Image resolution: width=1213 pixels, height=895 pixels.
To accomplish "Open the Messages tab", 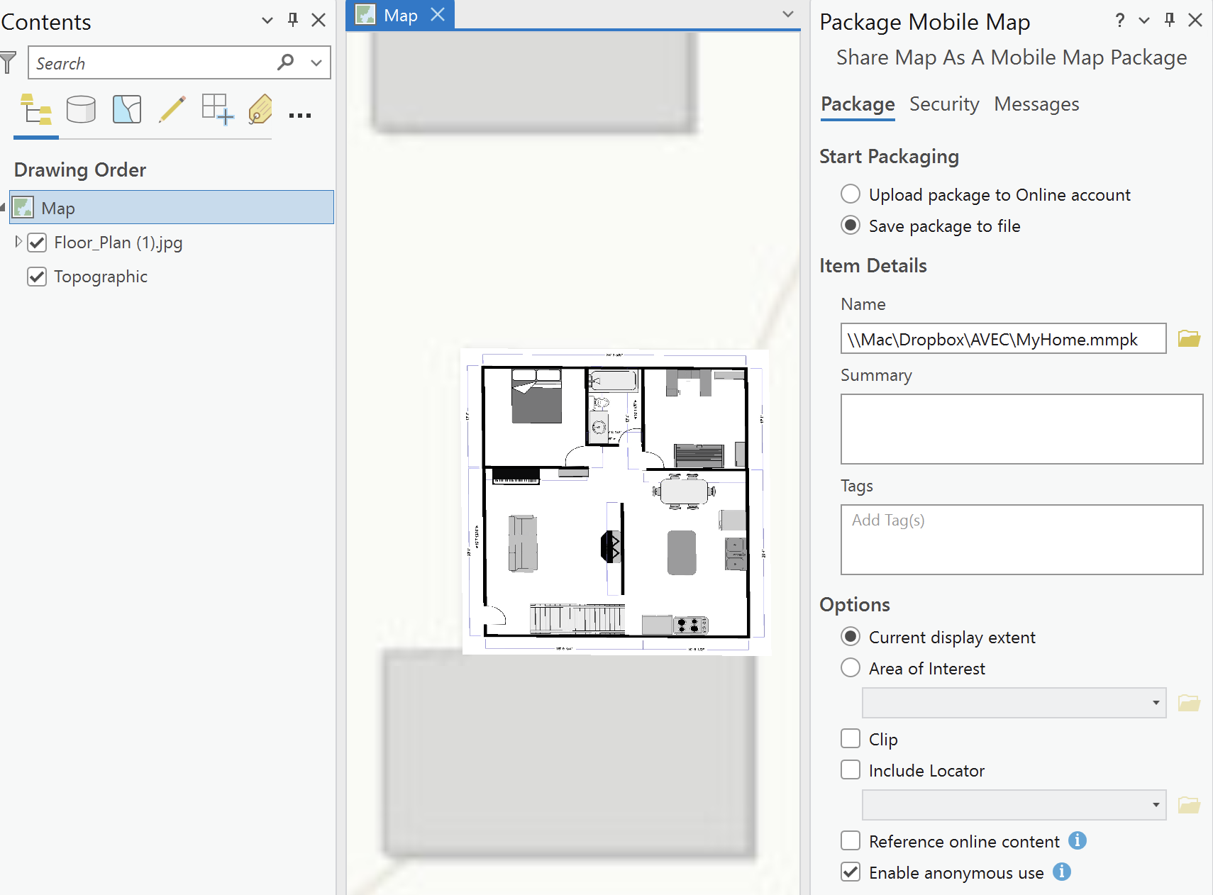I will click(x=1036, y=104).
